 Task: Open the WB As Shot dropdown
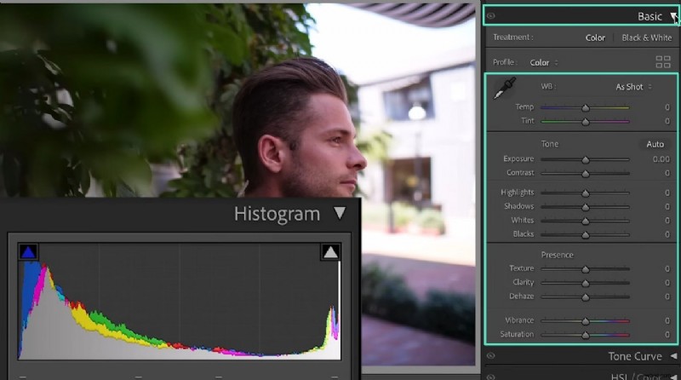633,87
